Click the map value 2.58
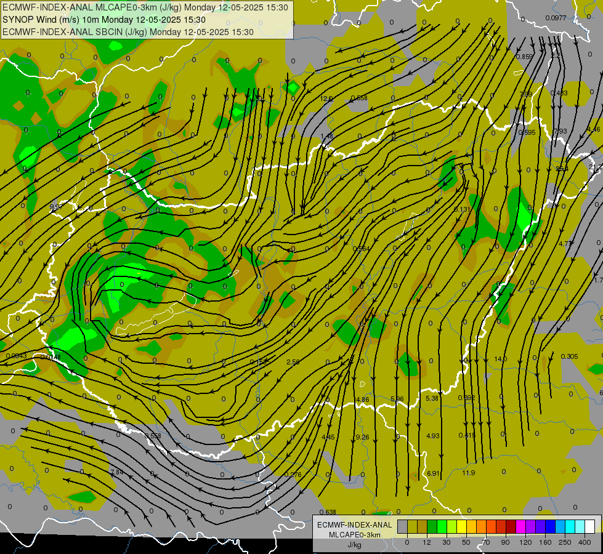Image resolution: width=603 pixels, height=554 pixels. 293,362
